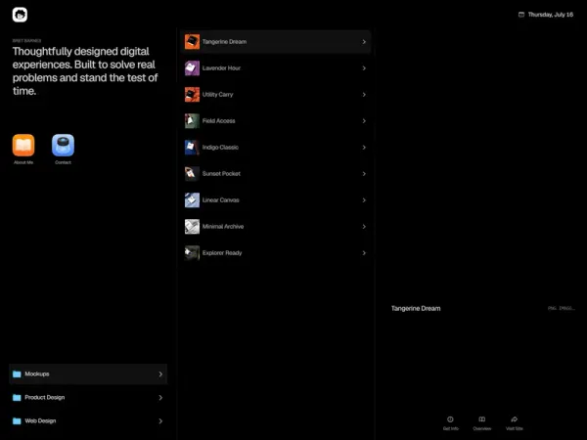This screenshot has width=587, height=440.
Task: Click the avatar logo in top corner
Action: click(20, 15)
